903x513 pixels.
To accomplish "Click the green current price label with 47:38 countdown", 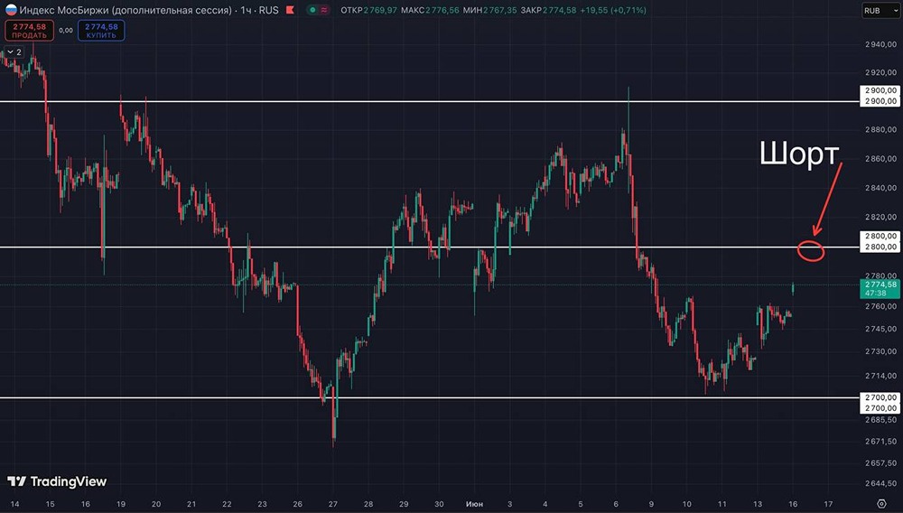I will click(x=880, y=288).
